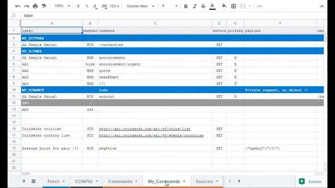Open the CONFIG tab options arrow

(x=97, y=181)
